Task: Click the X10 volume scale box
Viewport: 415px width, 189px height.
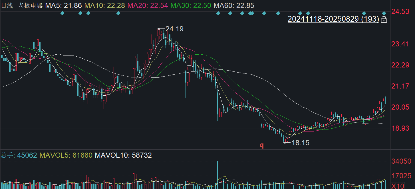Action: point(398,186)
